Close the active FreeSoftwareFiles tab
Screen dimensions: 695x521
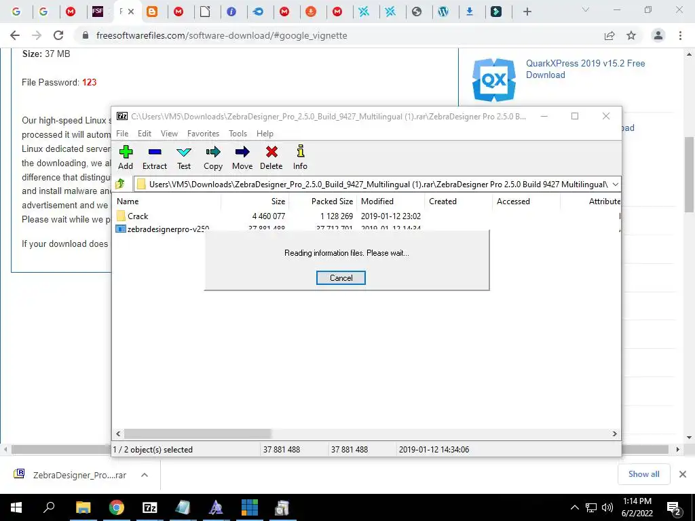pos(131,12)
